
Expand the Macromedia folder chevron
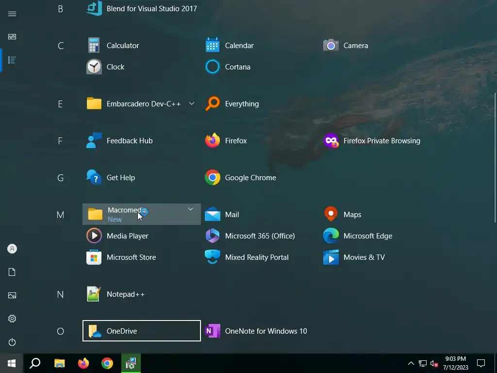point(190,209)
